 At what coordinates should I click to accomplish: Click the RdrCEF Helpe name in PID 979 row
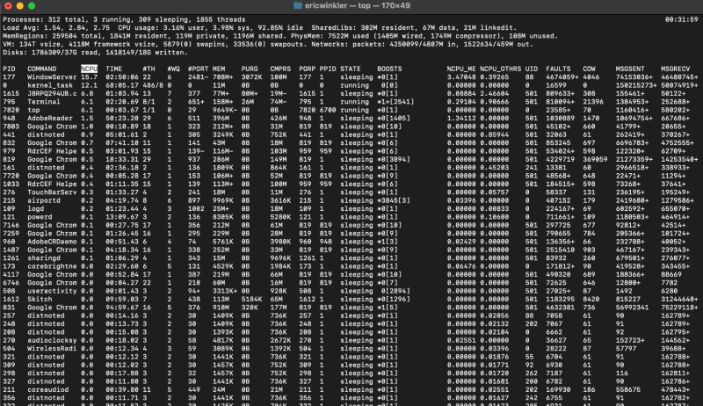(x=52, y=151)
